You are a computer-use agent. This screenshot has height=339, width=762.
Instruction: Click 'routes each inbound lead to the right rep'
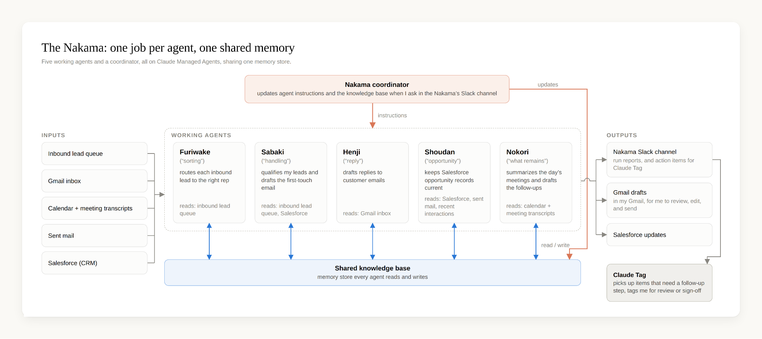click(206, 176)
